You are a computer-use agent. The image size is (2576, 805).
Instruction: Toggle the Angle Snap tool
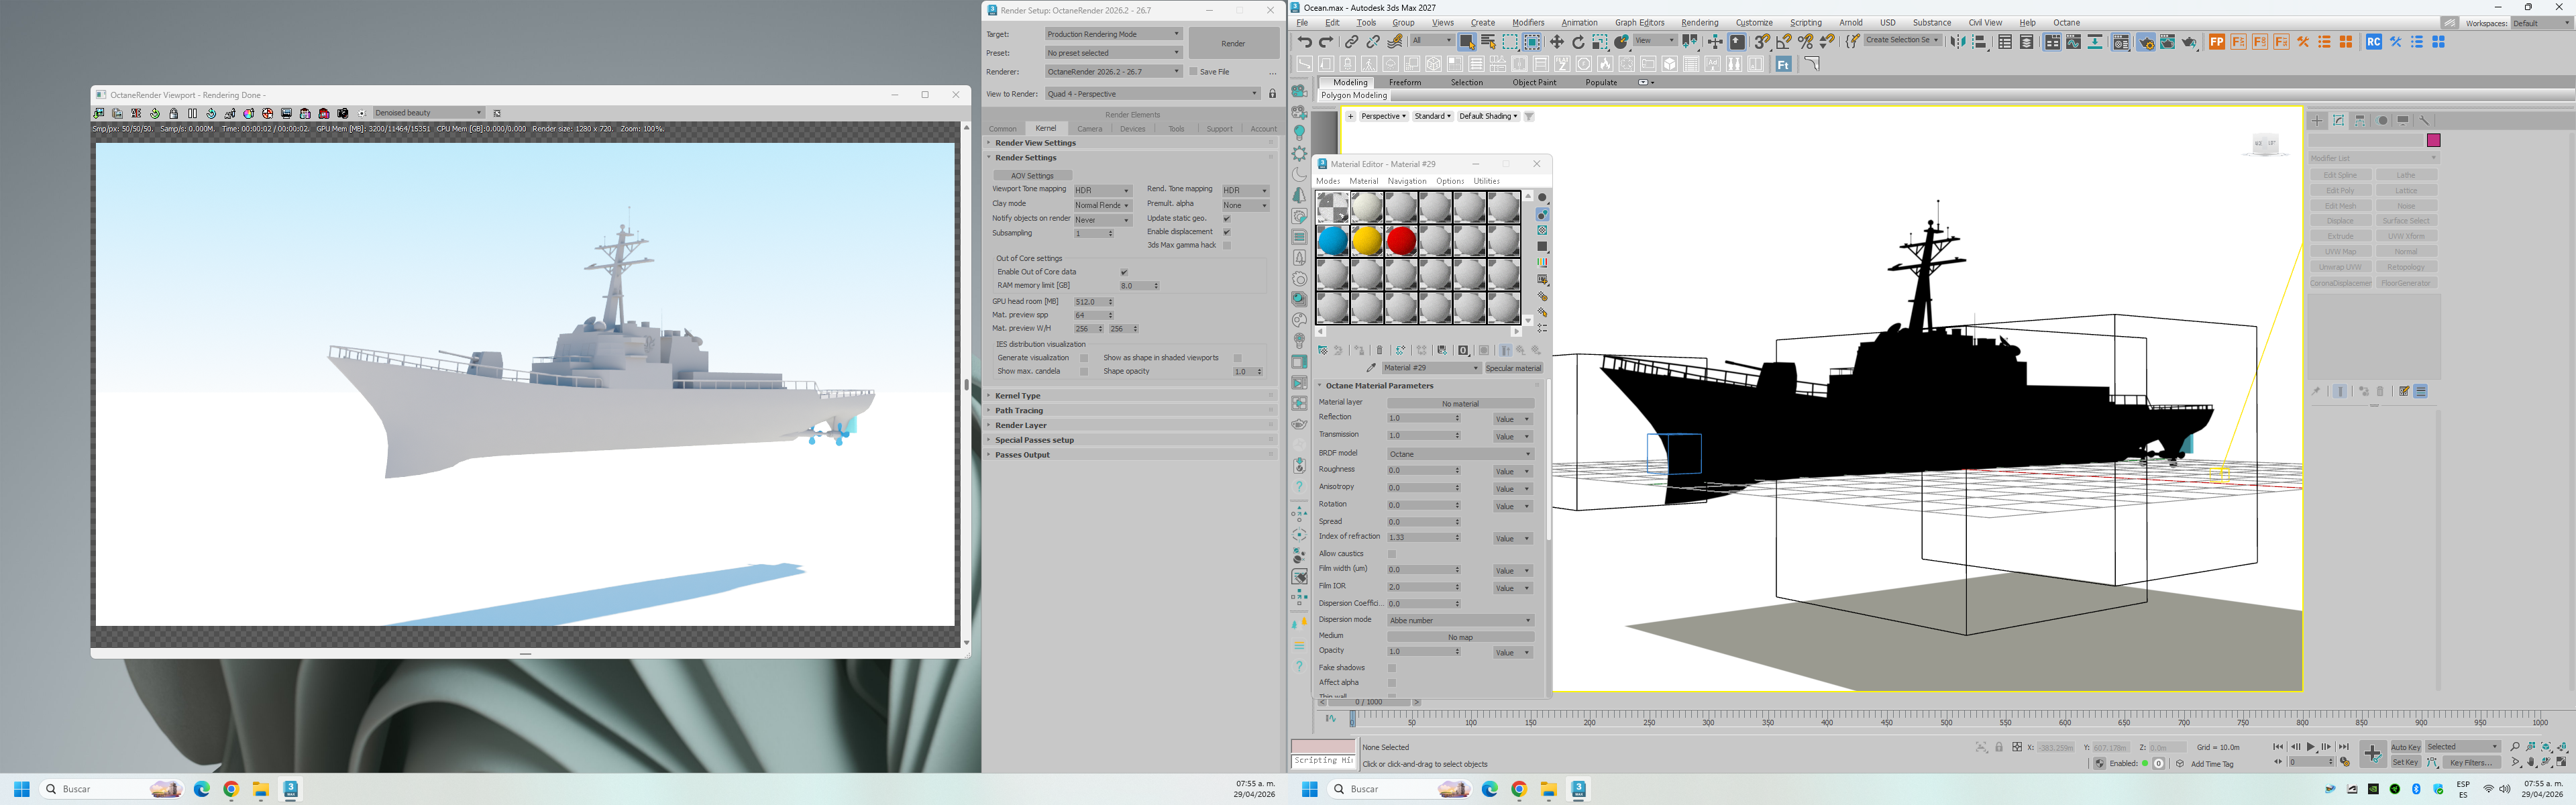point(1784,42)
